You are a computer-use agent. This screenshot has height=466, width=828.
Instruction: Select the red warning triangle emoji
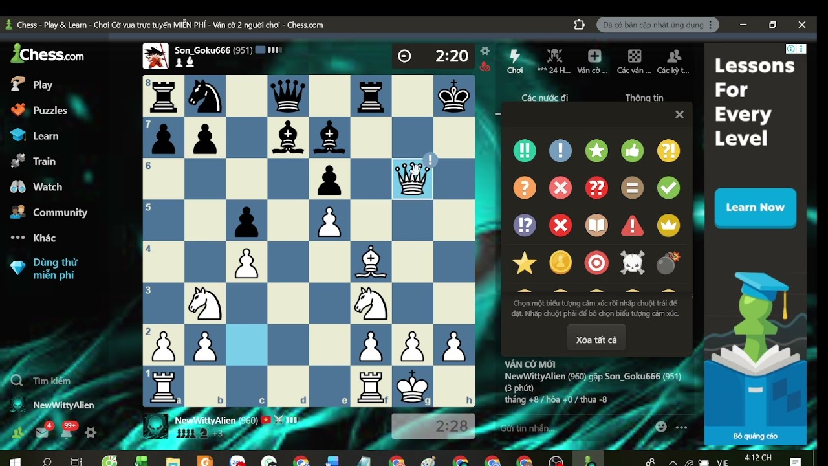point(633,225)
